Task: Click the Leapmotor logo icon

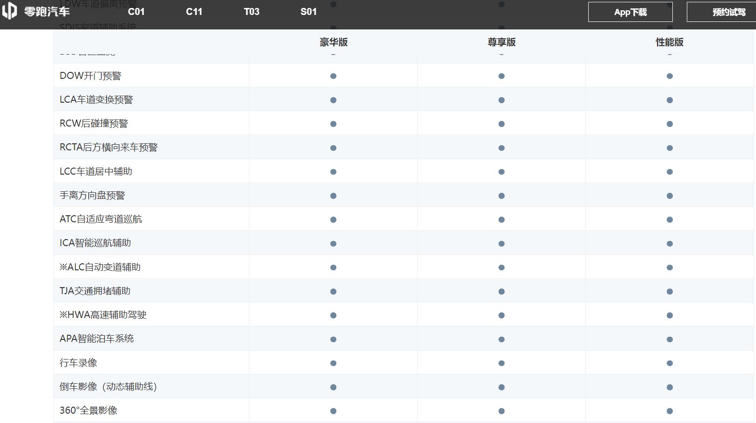Action: [9, 11]
